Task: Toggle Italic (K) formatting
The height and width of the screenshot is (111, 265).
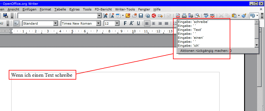Action: [x=132, y=23]
